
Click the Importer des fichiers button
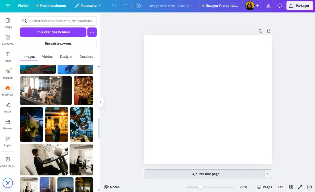pyautogui.click(x=53, y=32)
